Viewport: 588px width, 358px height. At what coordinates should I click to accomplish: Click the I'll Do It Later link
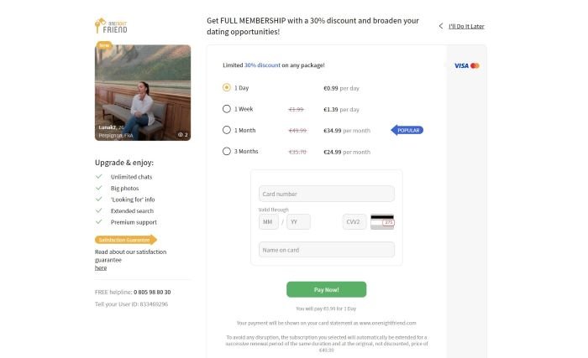coord(466,26)
